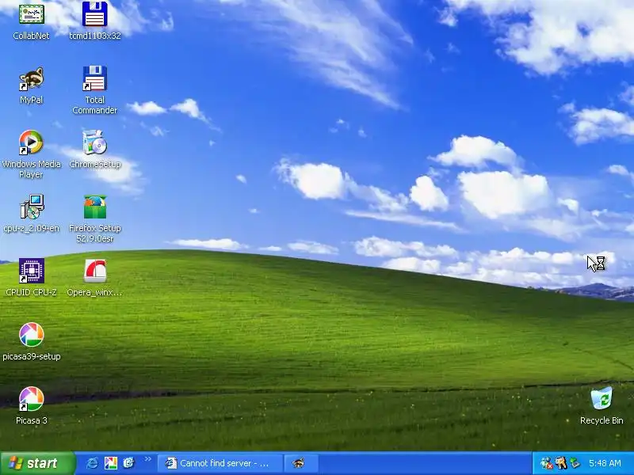Launch Picasa from Quick Launch bar

(x=110, y=463)
